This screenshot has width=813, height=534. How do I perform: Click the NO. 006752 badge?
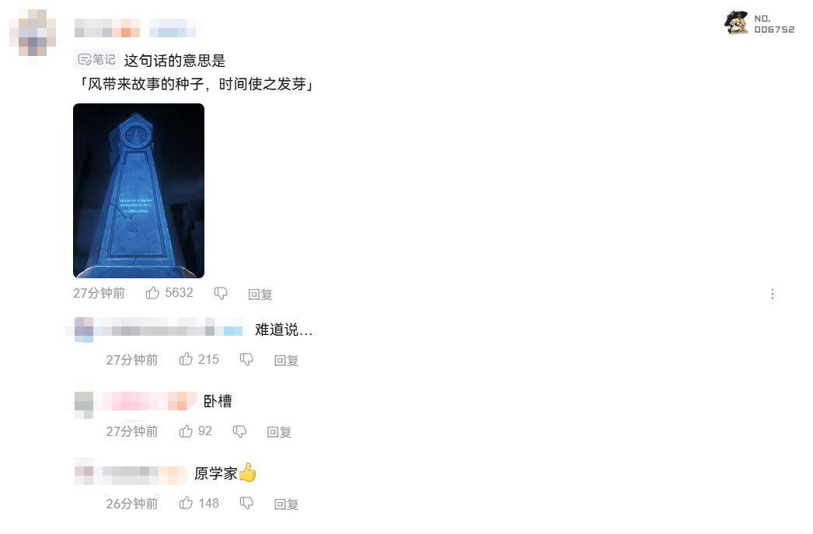pos(759,23)
